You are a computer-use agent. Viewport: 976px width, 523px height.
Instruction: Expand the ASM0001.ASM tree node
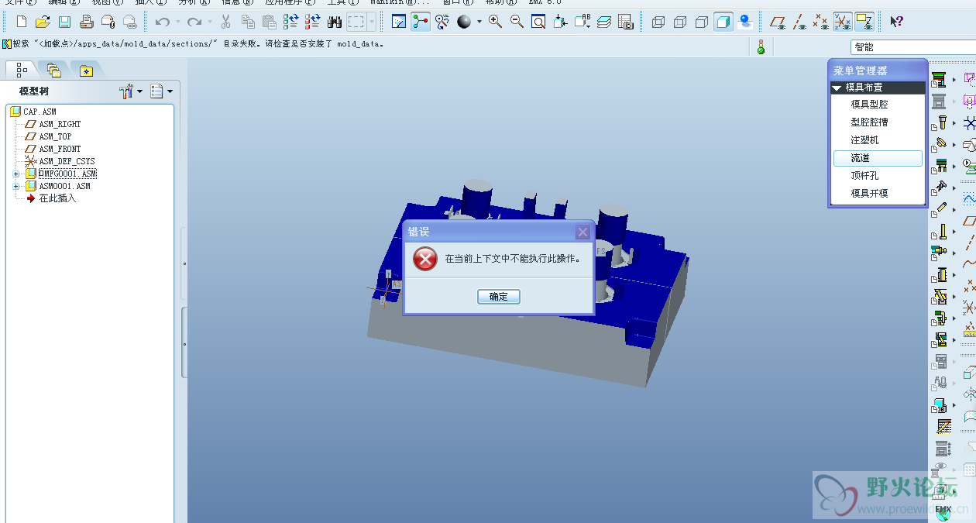click(x=15, y=186)
